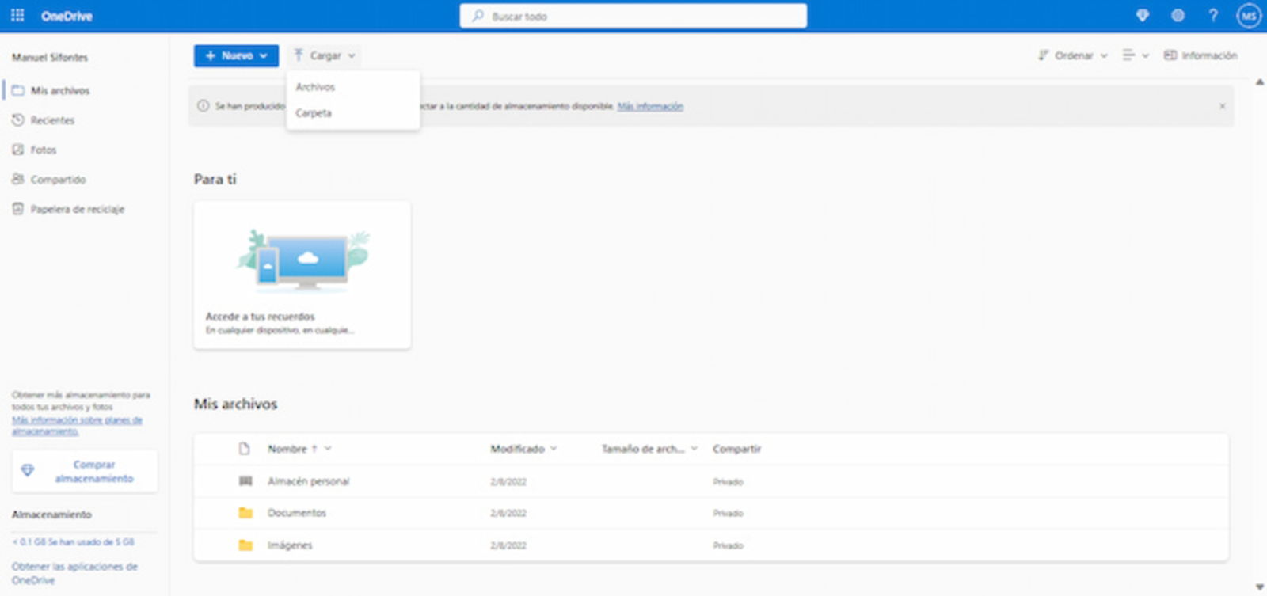Viewport: 1267px width, 596px height.
Task: Open the premium diamond icon in header
Action: pos(1142,15)
